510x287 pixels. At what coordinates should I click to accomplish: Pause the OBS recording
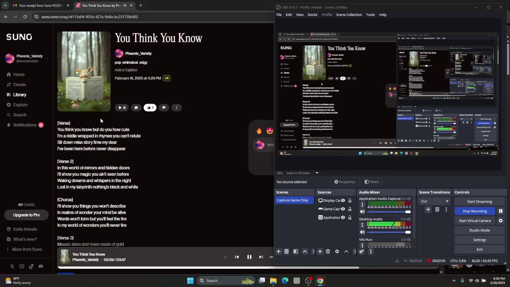tap(500, 211)
